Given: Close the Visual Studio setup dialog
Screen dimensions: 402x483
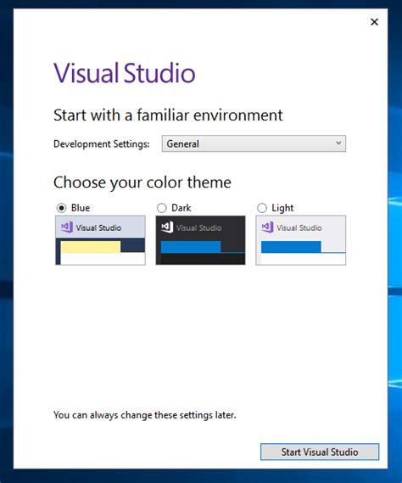Looking at the screenshot, I should click(x=374, y=22).
